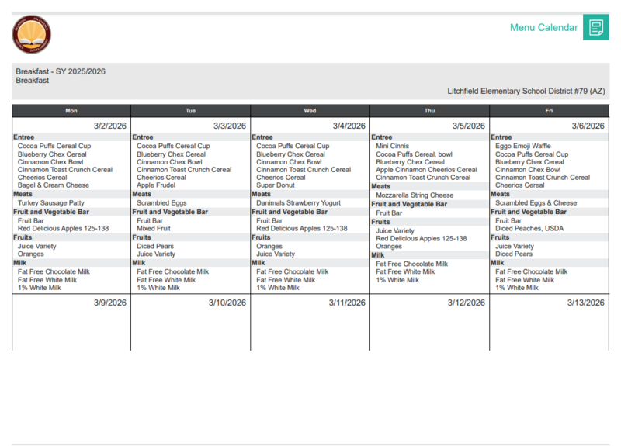Click Super Donut on Wednesday
The height and width of the screenshot is (446, 621).
[x=277, y=185]
